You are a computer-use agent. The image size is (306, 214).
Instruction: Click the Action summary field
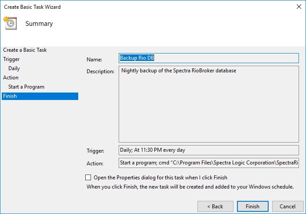click(x=209, y=163)
